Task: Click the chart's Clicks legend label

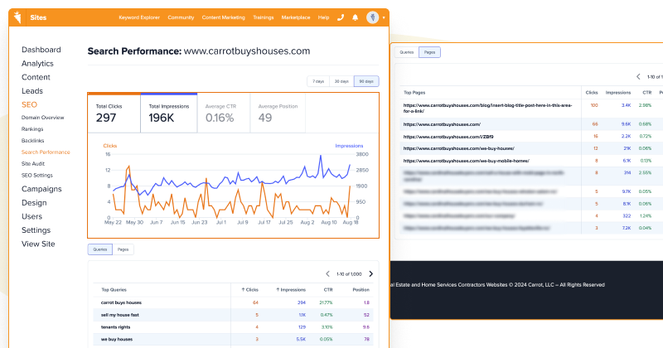Action: (110, 146)
